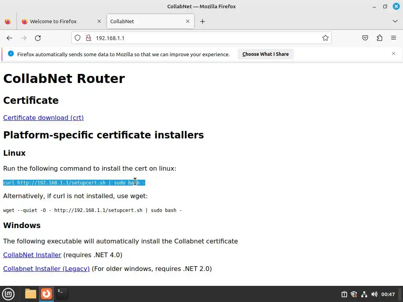Viewport: 403px width, 302px height.
Task: Click the volume speaker tray icon
Action: pos(375,294)
